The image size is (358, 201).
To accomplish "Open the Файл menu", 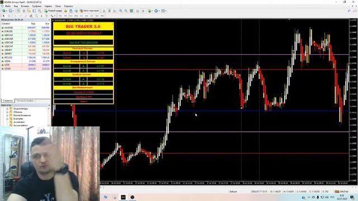I will coord(8,6).
